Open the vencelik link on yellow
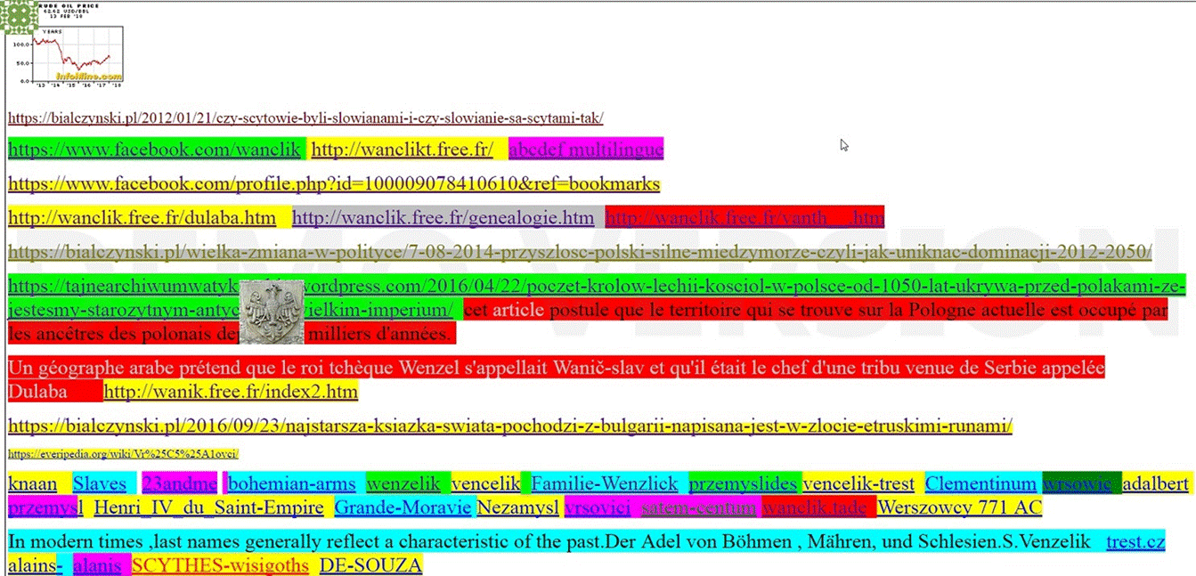1196x576 pixels. pos(485,484)
